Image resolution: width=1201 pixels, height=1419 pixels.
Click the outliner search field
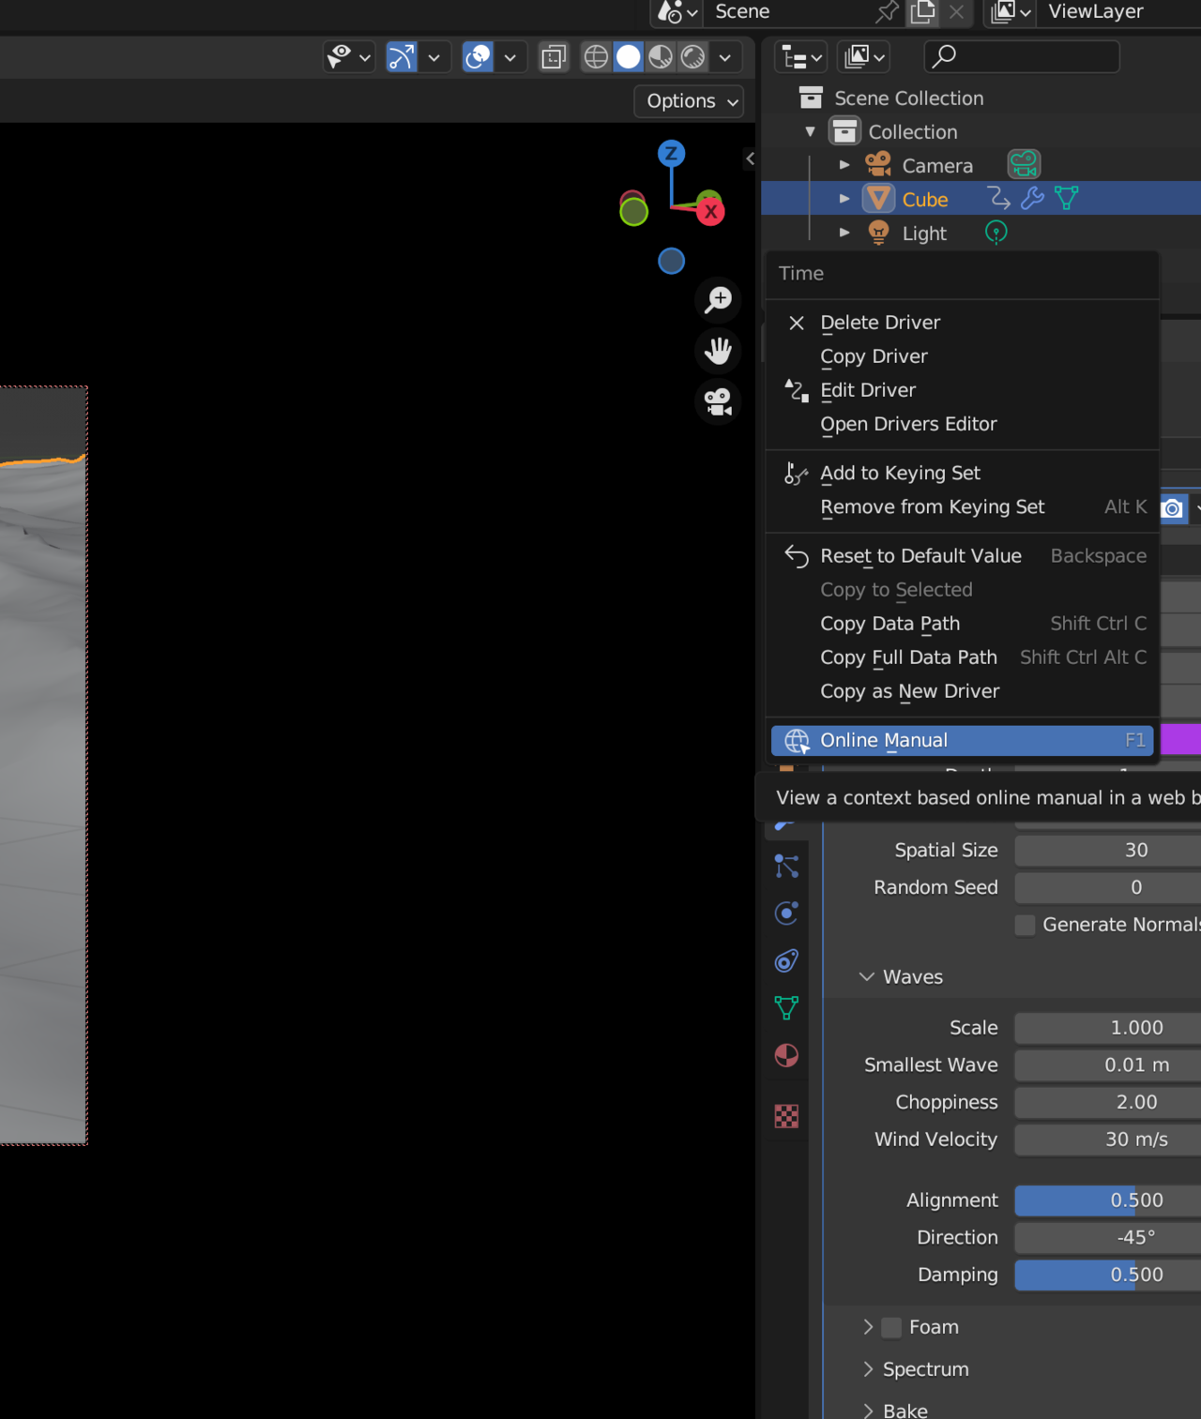[x=1023, y=57]
